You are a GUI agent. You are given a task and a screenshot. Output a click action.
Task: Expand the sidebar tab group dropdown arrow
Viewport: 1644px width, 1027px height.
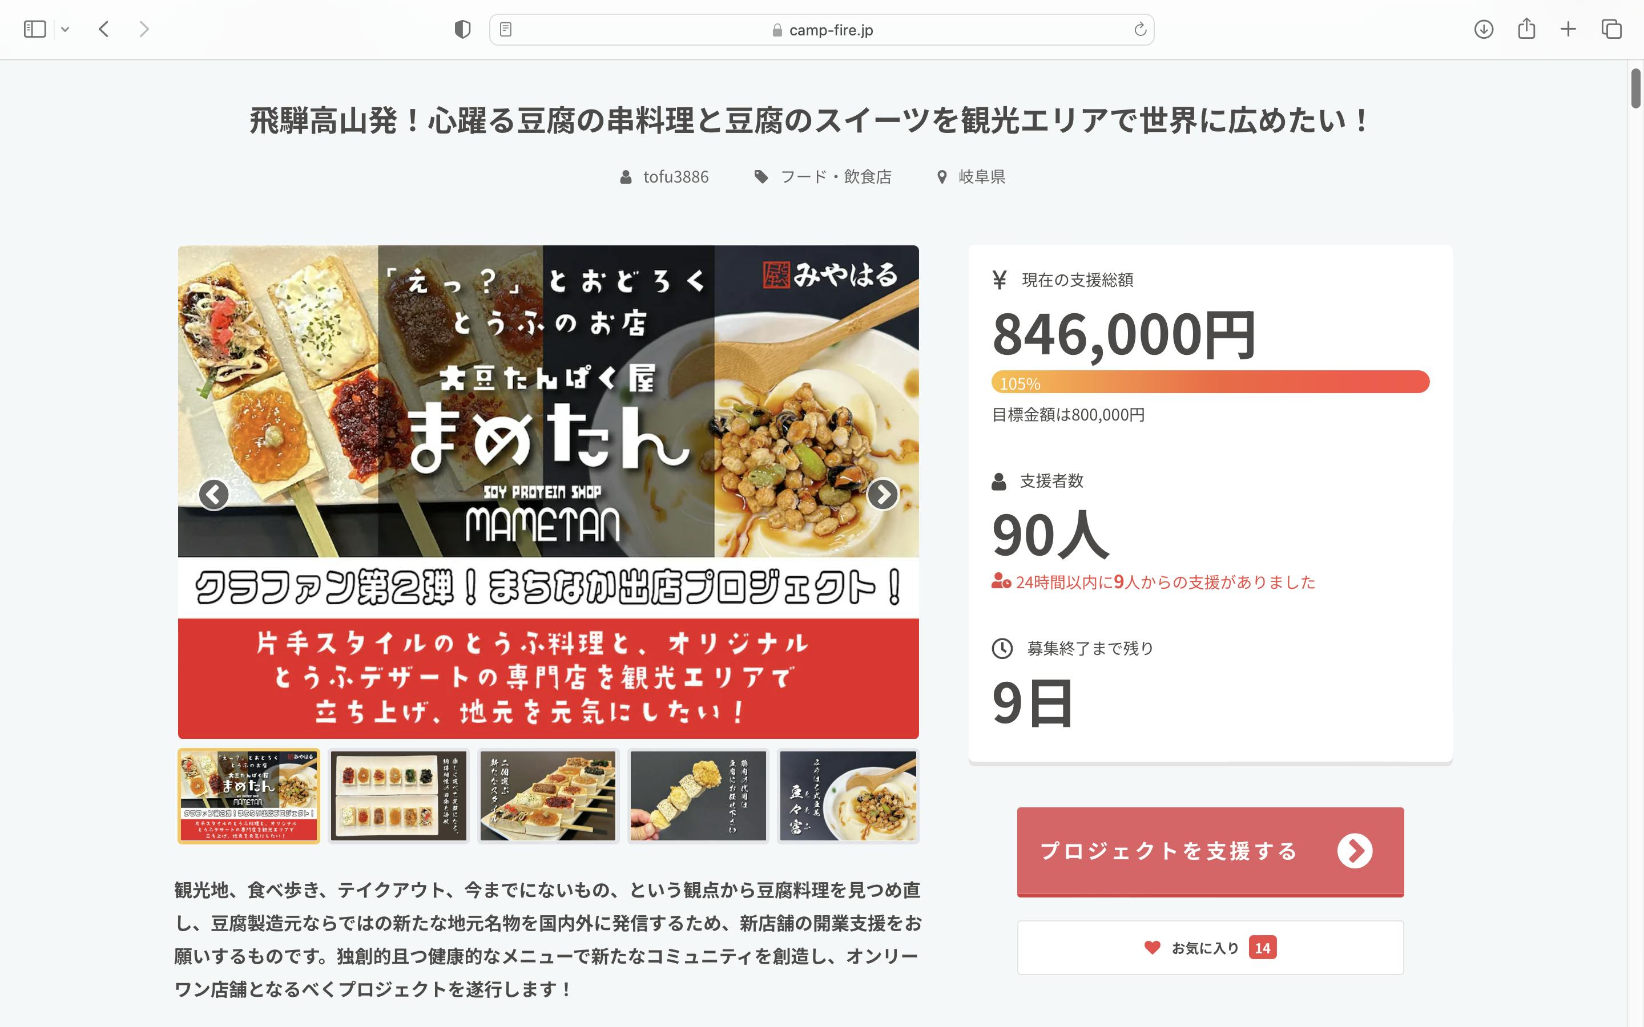tap(65, 29)
